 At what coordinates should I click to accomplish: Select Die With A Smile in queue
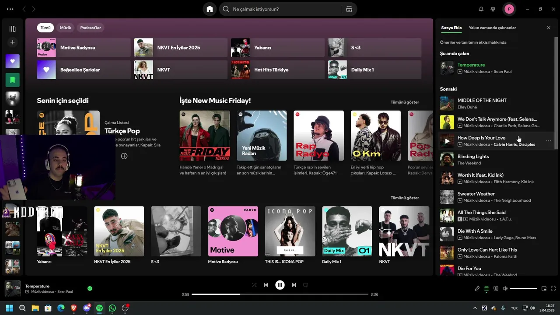click(496, 234)
